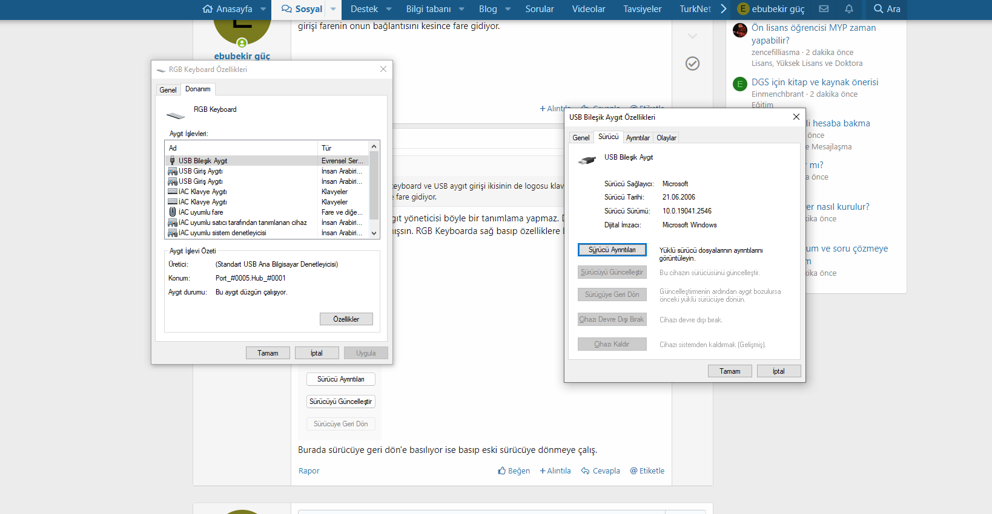Mark the post with the circled checkmark icon
Viewport: 992px width, 514px height.
coord(692,63)
